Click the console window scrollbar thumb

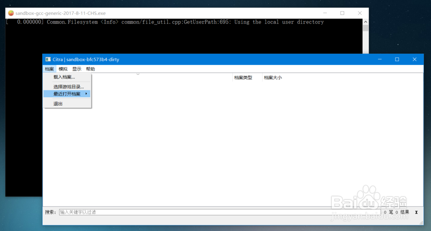pyautogui.click(x=365, y=28)
